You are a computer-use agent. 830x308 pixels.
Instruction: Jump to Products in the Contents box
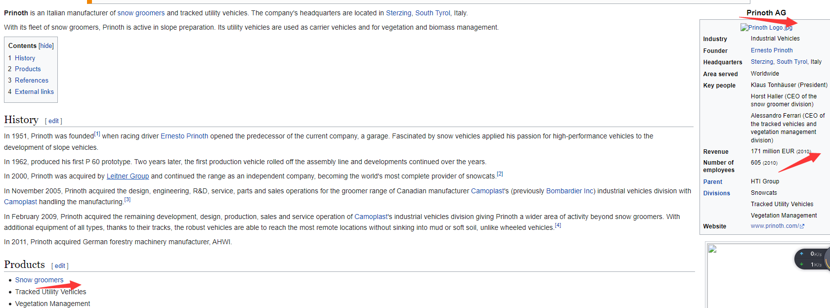[28, 69]
